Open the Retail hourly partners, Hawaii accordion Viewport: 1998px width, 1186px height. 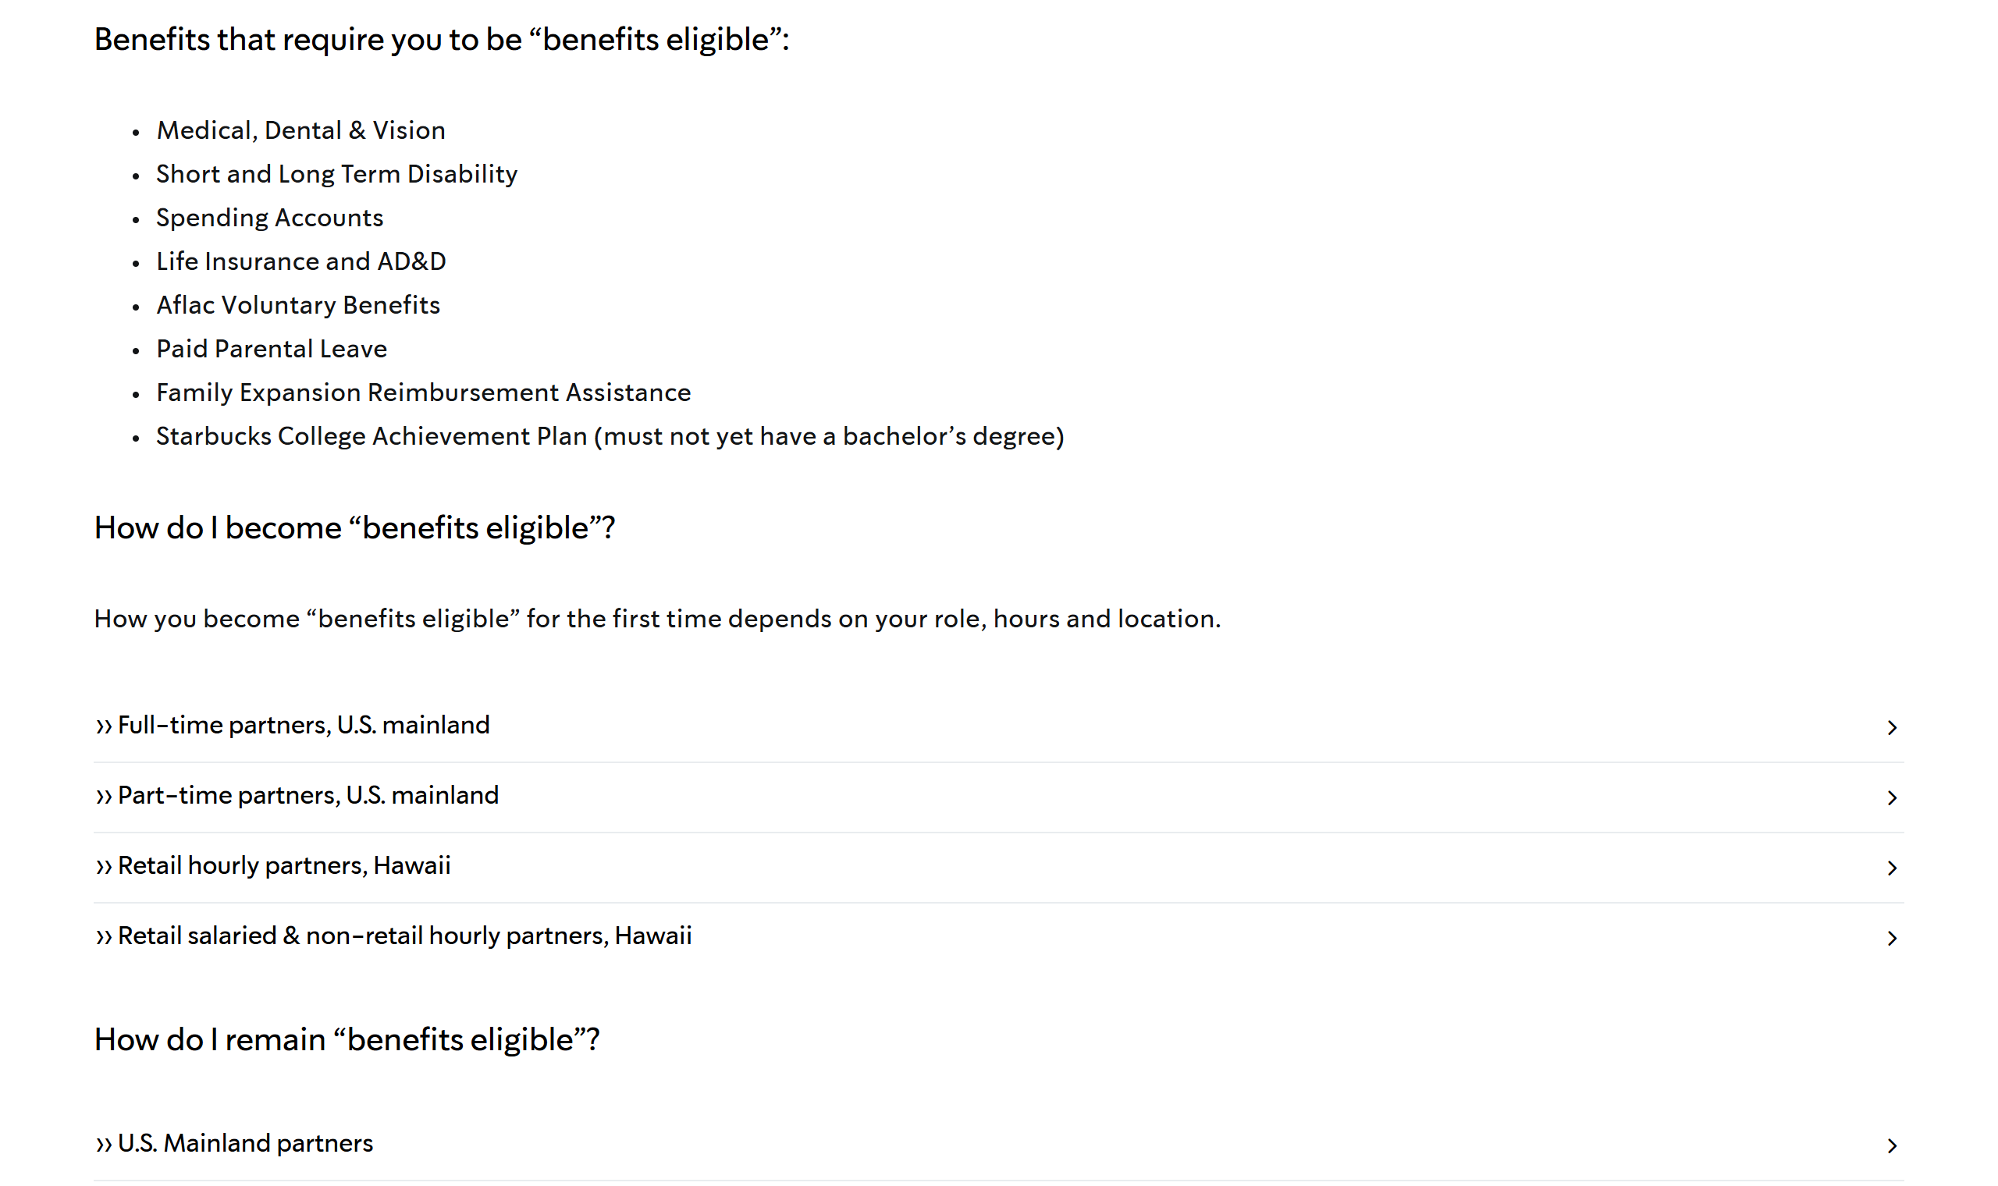coord(998,867)
